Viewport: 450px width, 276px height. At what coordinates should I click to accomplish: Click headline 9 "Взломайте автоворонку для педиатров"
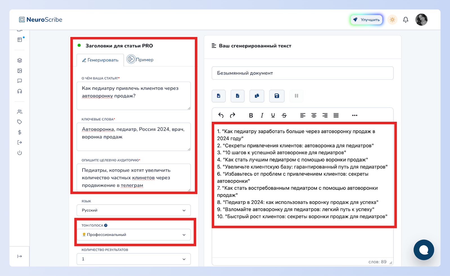click(296, 209)
